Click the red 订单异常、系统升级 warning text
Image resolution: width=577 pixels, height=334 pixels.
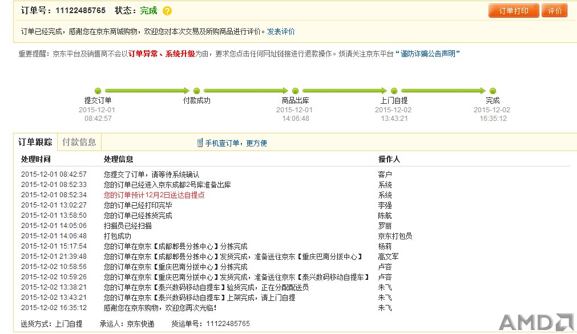tap(162, 54)
